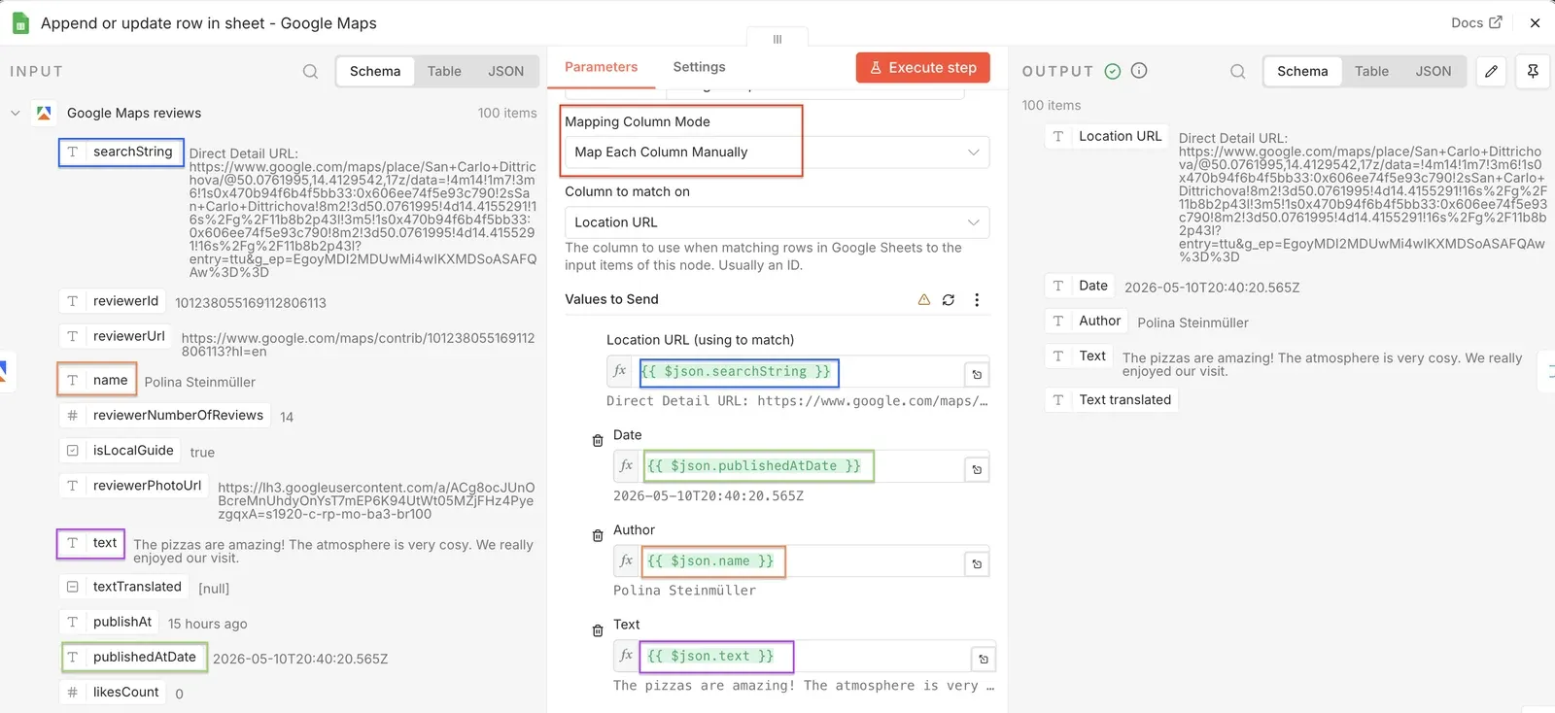Select the likesCount field pill

114,692
